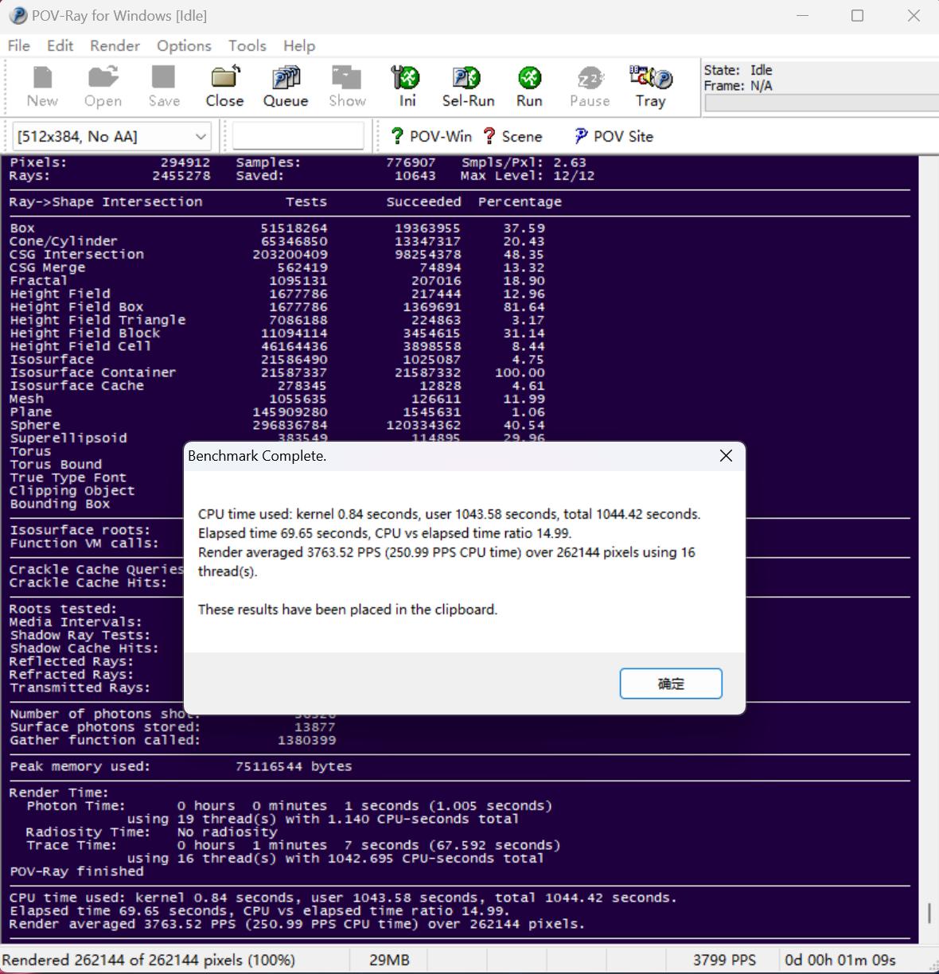
Task: Confirm the Benchmark Complete dialog with 确定
Action: point(671,684)
